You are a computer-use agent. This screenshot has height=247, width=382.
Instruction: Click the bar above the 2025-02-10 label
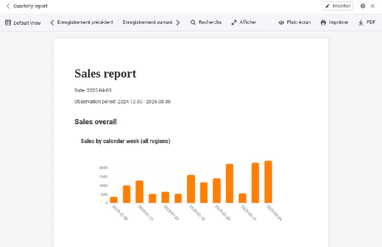(x=191, y=189)
